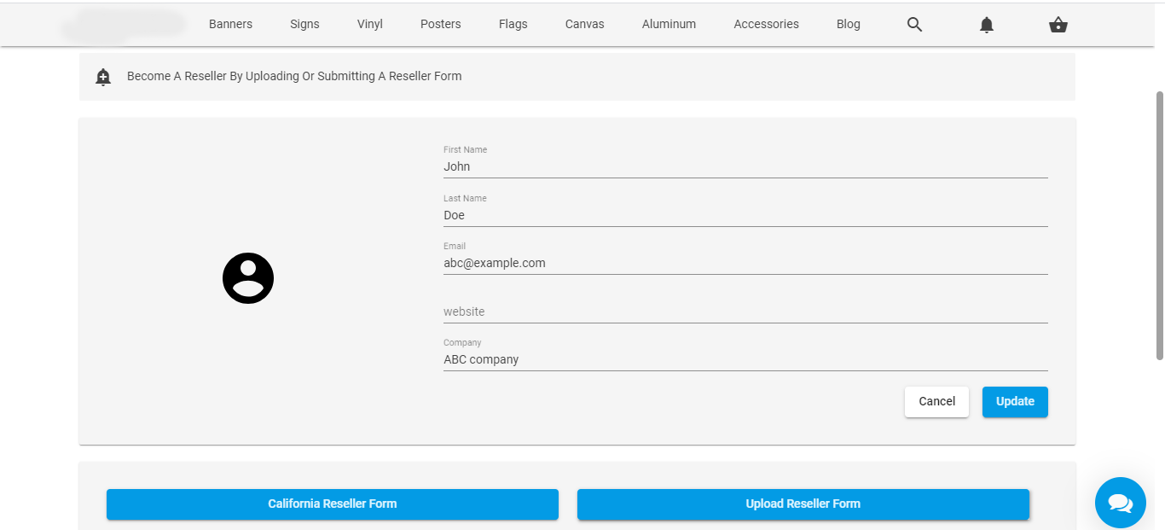The image size is (1165, 530).
Task: Open the California Reseller Form
Action: click(x=332, y=504)
